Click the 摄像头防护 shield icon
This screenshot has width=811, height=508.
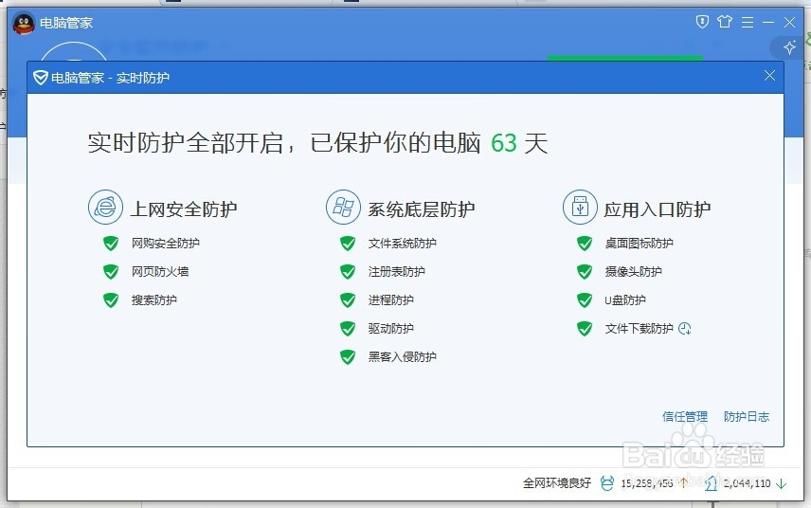[585, 272]
